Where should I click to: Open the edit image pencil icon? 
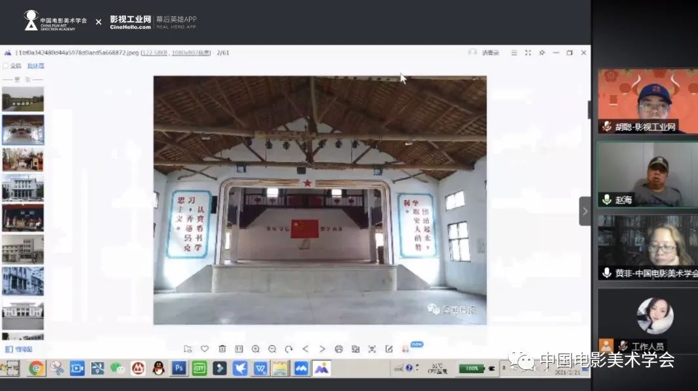pyautogui.click(x=389, y=349)
